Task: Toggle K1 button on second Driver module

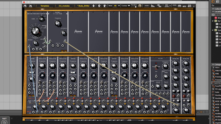Action: (x=71, y=96)
